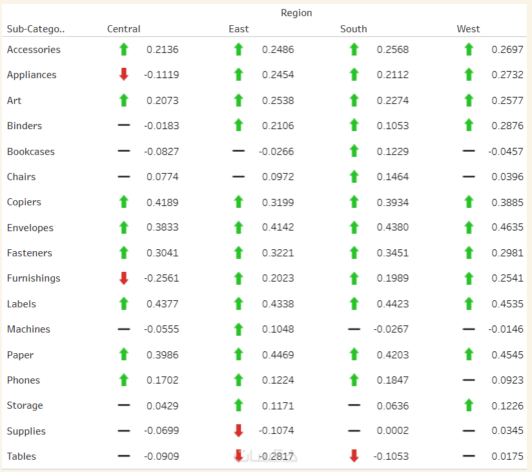The height and width of the screenshot is (472, 532).
Task: Click the -0.2561 value for Furnishings Central
Action: pyautogui.click(x=161, y=278)
